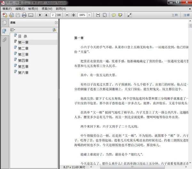Go to next page arrow

[46, 15]
